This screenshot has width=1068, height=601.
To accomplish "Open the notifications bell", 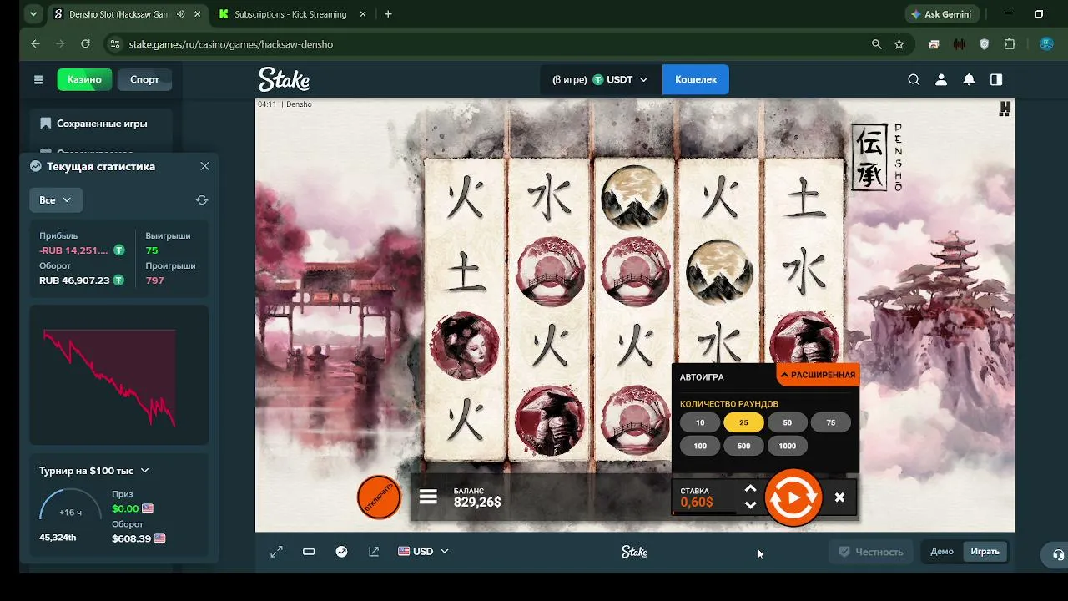I will pyautogui.click(x=969, y=79).
